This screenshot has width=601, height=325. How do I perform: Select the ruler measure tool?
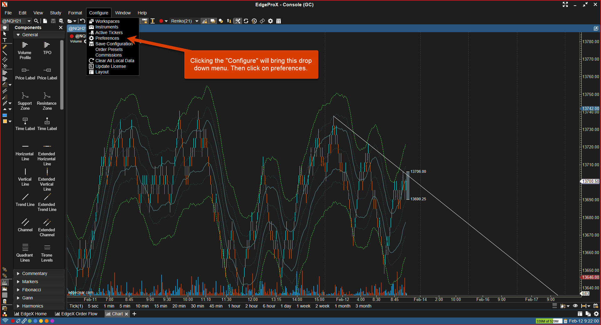5,47
